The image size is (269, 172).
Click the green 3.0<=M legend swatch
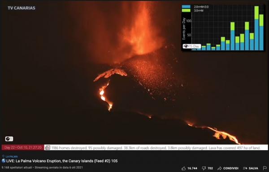click(186, 10)
